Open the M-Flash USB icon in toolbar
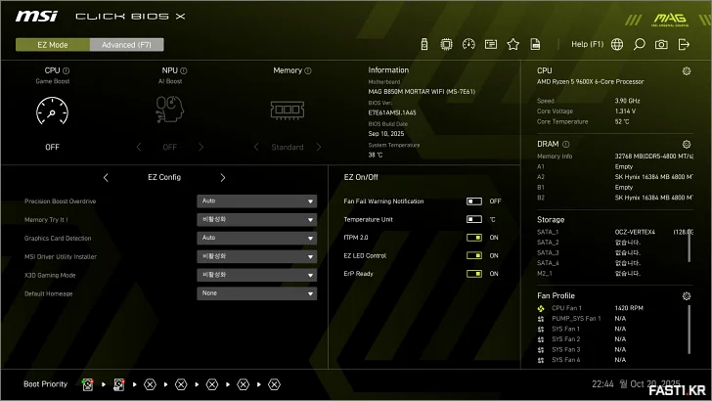The height and width of the screenshot is (401, 712). tap(424, 44)
